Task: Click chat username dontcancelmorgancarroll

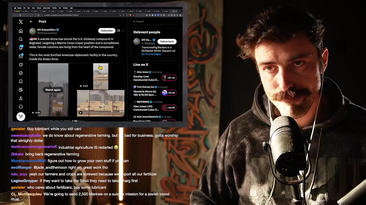Action: tap(34, 147)
